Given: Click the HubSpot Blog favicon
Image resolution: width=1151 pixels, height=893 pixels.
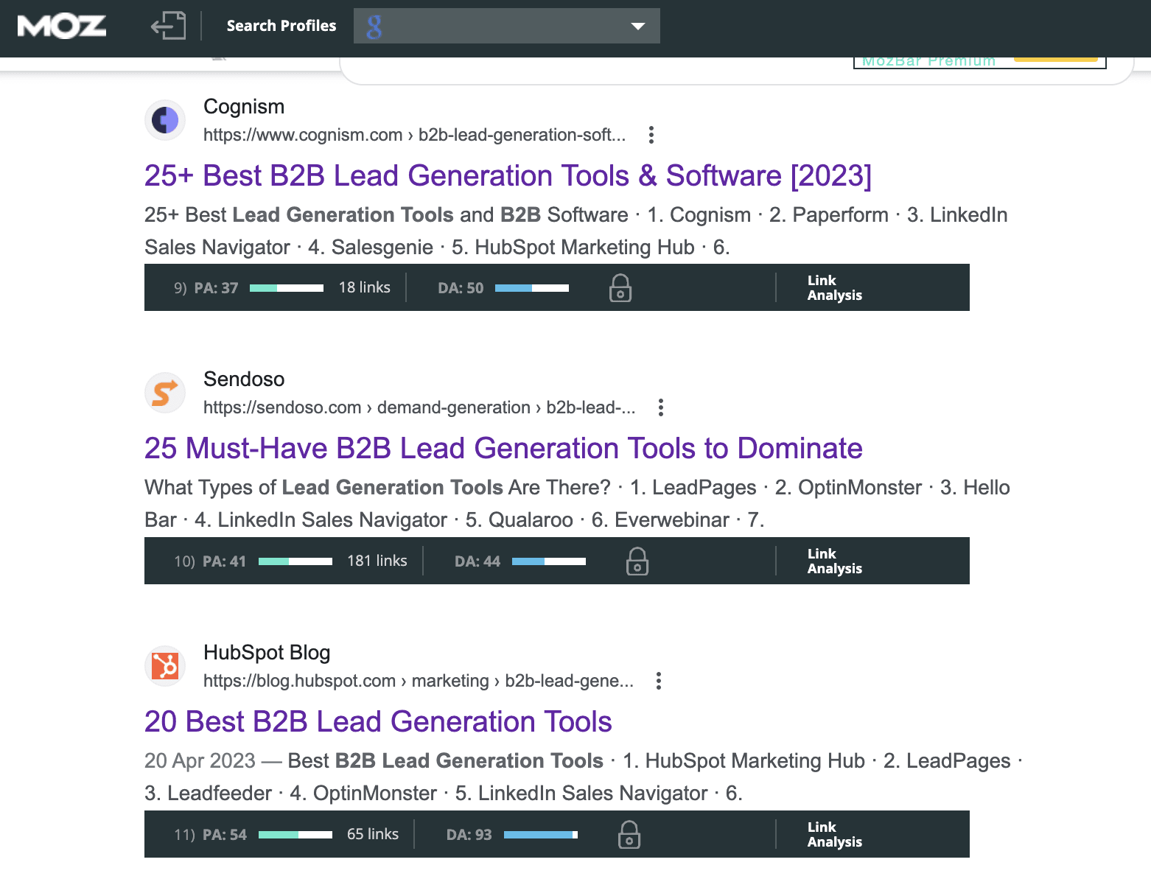Looking at the screenshot, I should [164, 665].
